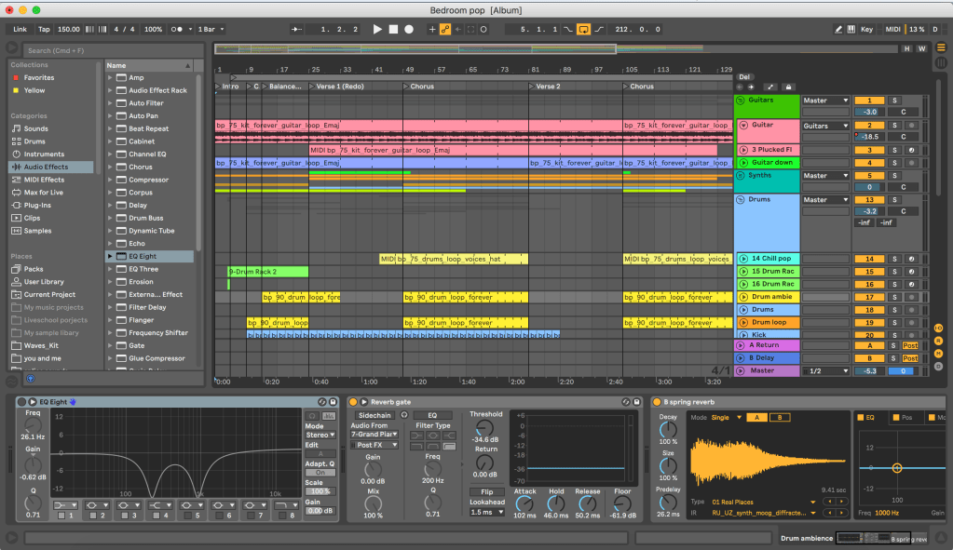Toggle the arrangement Loop switch
The width and height of the screenshot is (953, 550).
pyautogui.click(x=583, y=29)
